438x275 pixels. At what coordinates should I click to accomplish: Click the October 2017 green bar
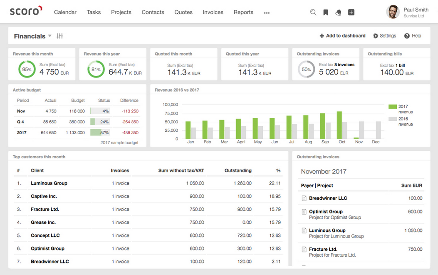(x=339, y=125)
